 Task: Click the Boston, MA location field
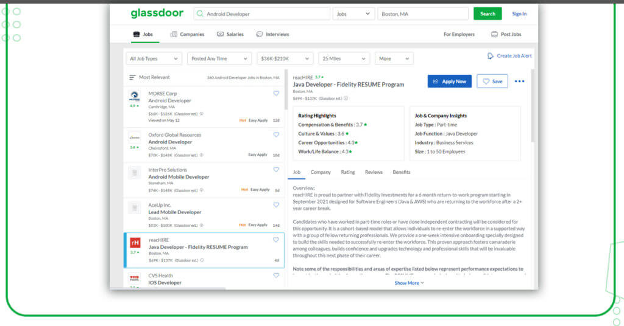[423, 14]
